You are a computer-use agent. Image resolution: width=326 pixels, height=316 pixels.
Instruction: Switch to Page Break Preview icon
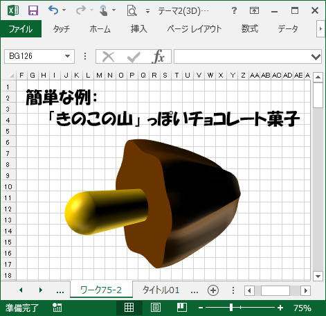(182, 308)
